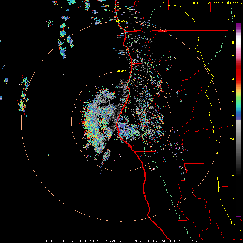Click the -2 value on color scale
Image resolution: width=243 pixels, height=243 pixels.
pos(232,139)
